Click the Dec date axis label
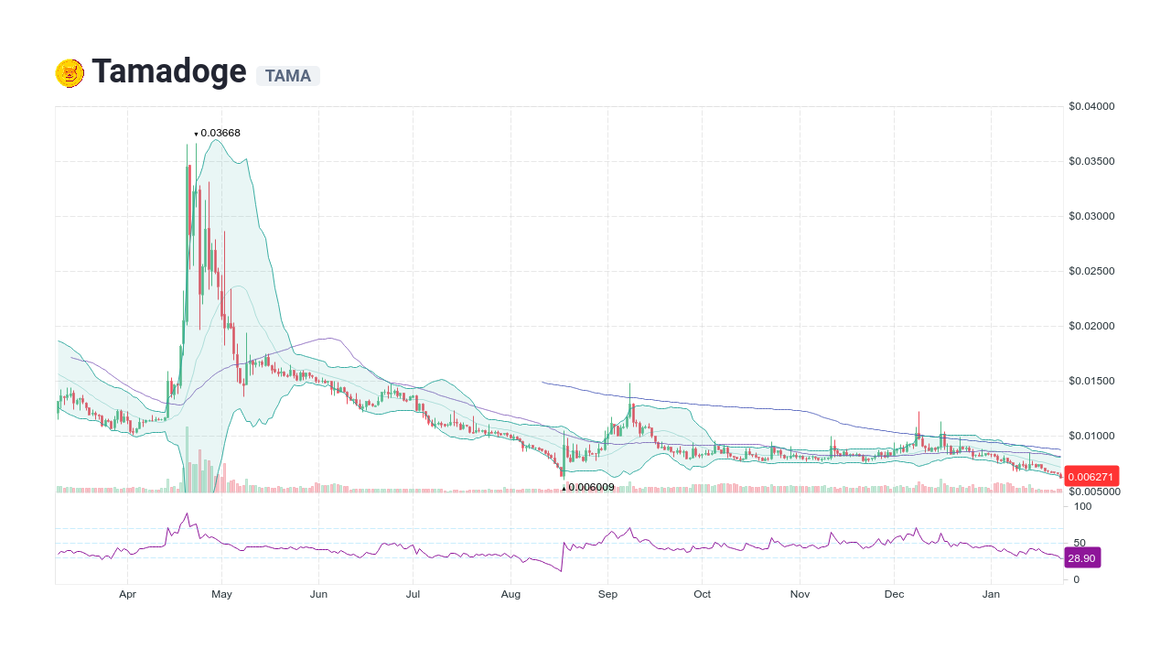The width and height of the screenshot is (1171, 659). click(894, 594)
